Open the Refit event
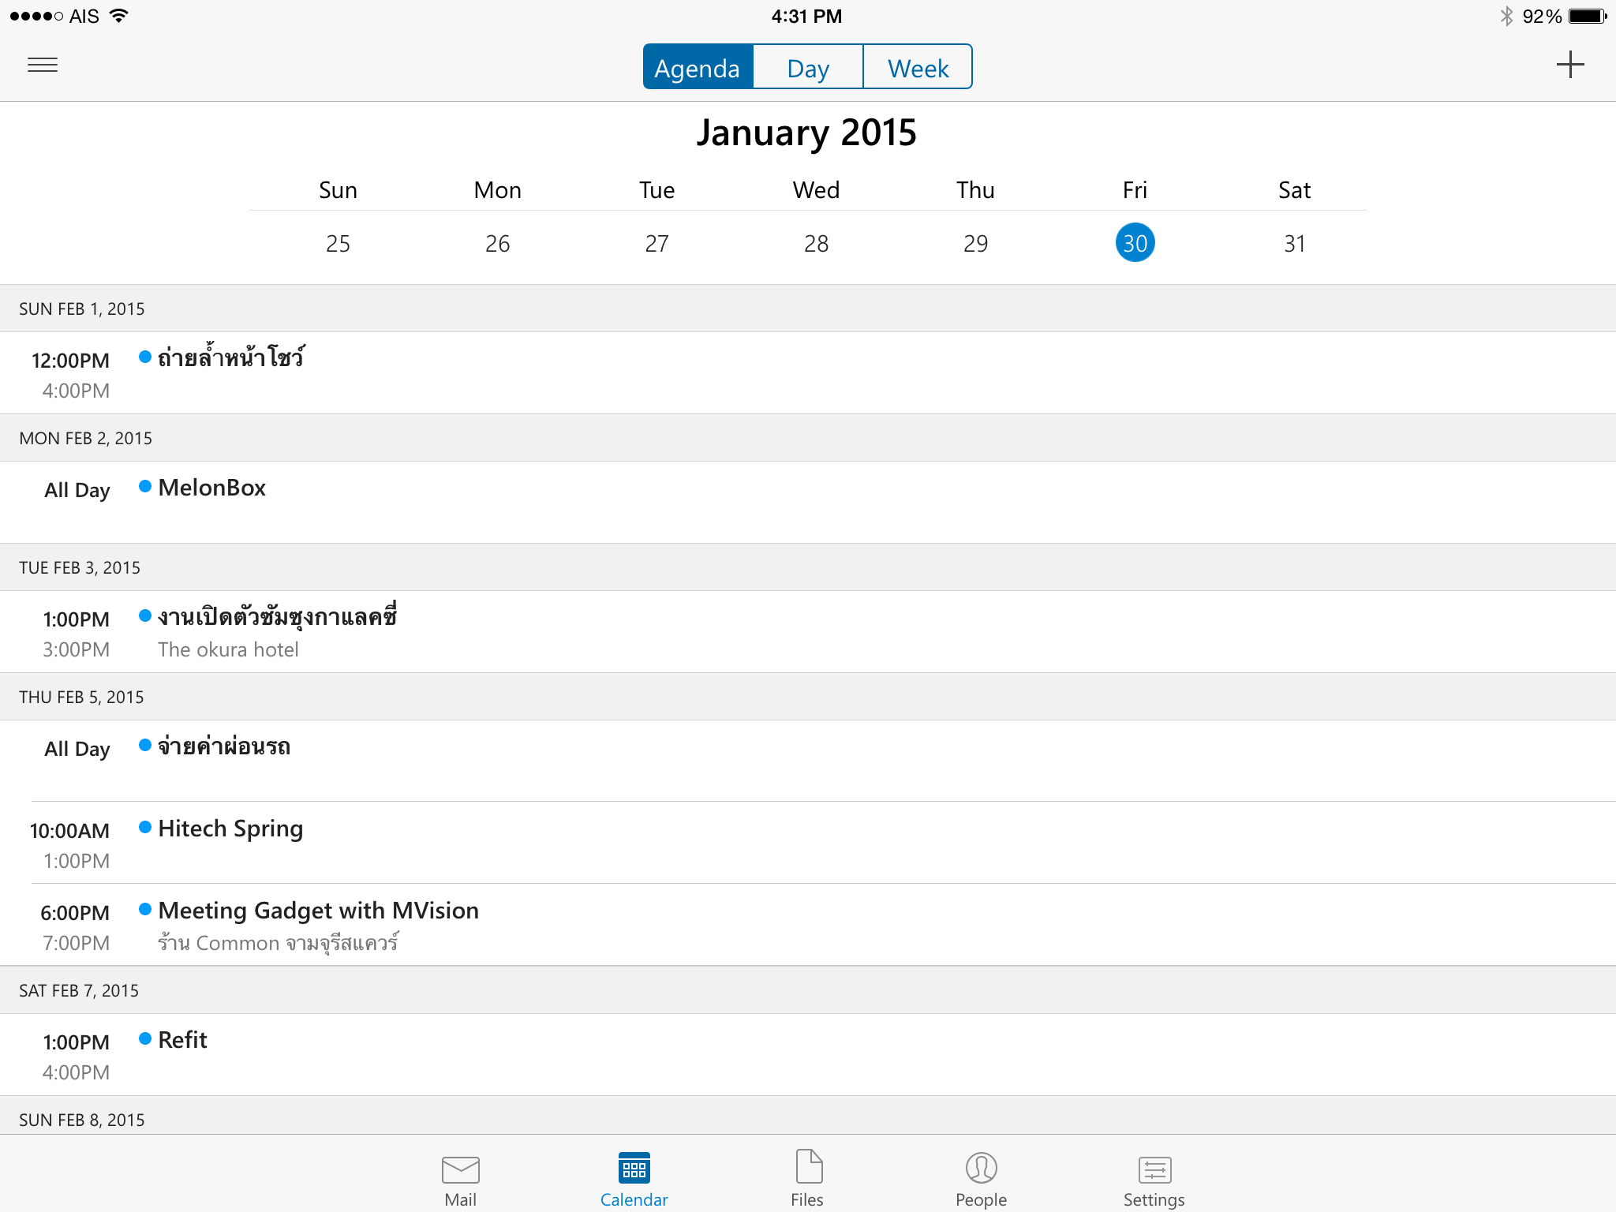The width and height of the screenshot is (1616, 1212). pyautogui.click(x=182, y=1041)
